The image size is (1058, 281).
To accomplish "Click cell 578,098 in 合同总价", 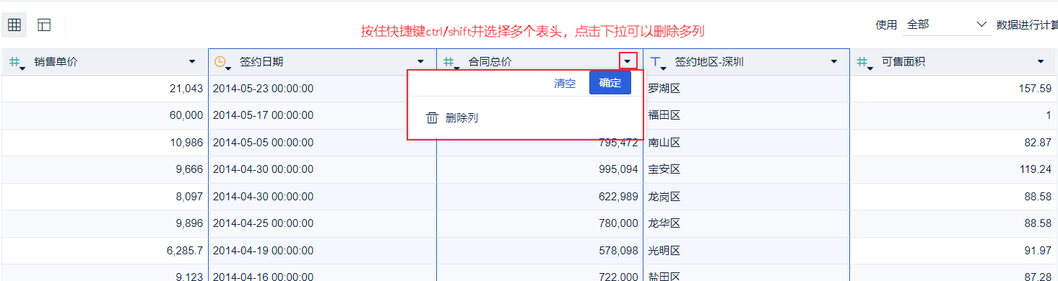I will point(539,251).
